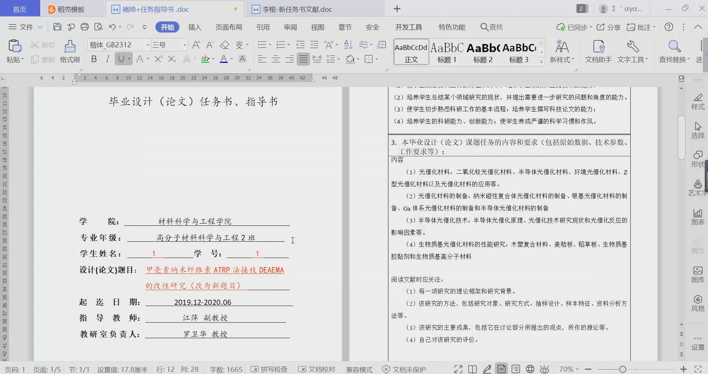Expand the File (文件) menu arrow
The width and height of the screenshot is (708, 374).
tap(40, 27)
